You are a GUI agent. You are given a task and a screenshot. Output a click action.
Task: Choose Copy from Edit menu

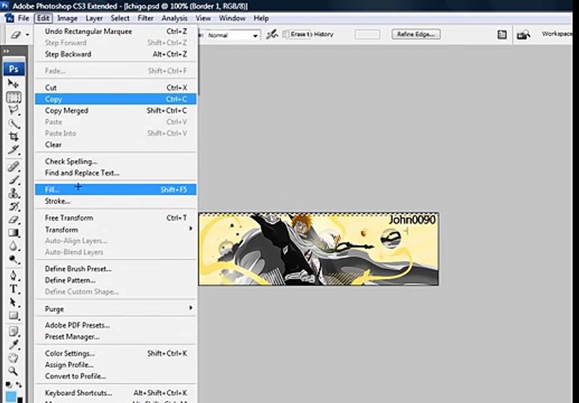click(116, 99)
